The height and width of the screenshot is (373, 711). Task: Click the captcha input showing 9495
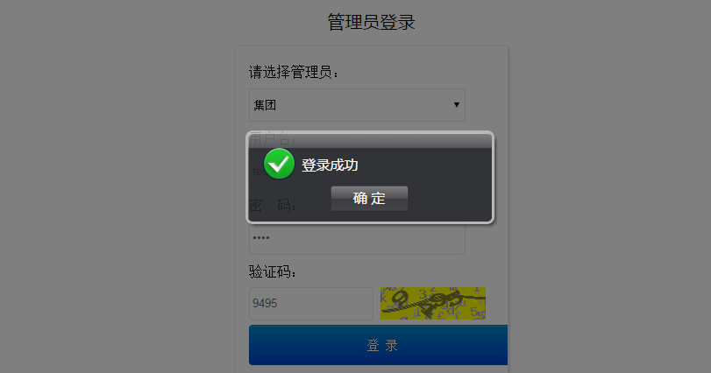point(311,304)
